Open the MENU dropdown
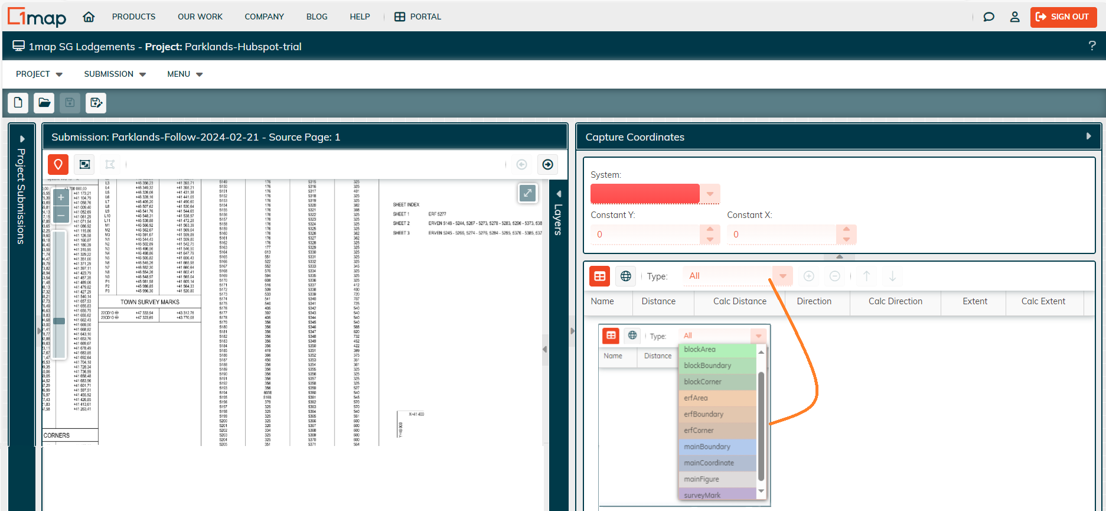This screenshot has width=1106, height=511. tap(185, 74)
